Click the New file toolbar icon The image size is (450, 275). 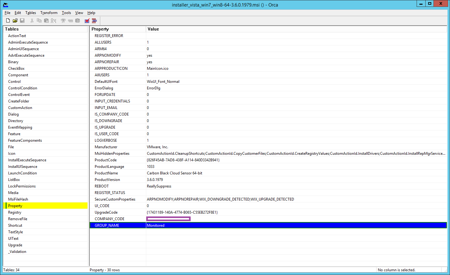coord(8,21)
